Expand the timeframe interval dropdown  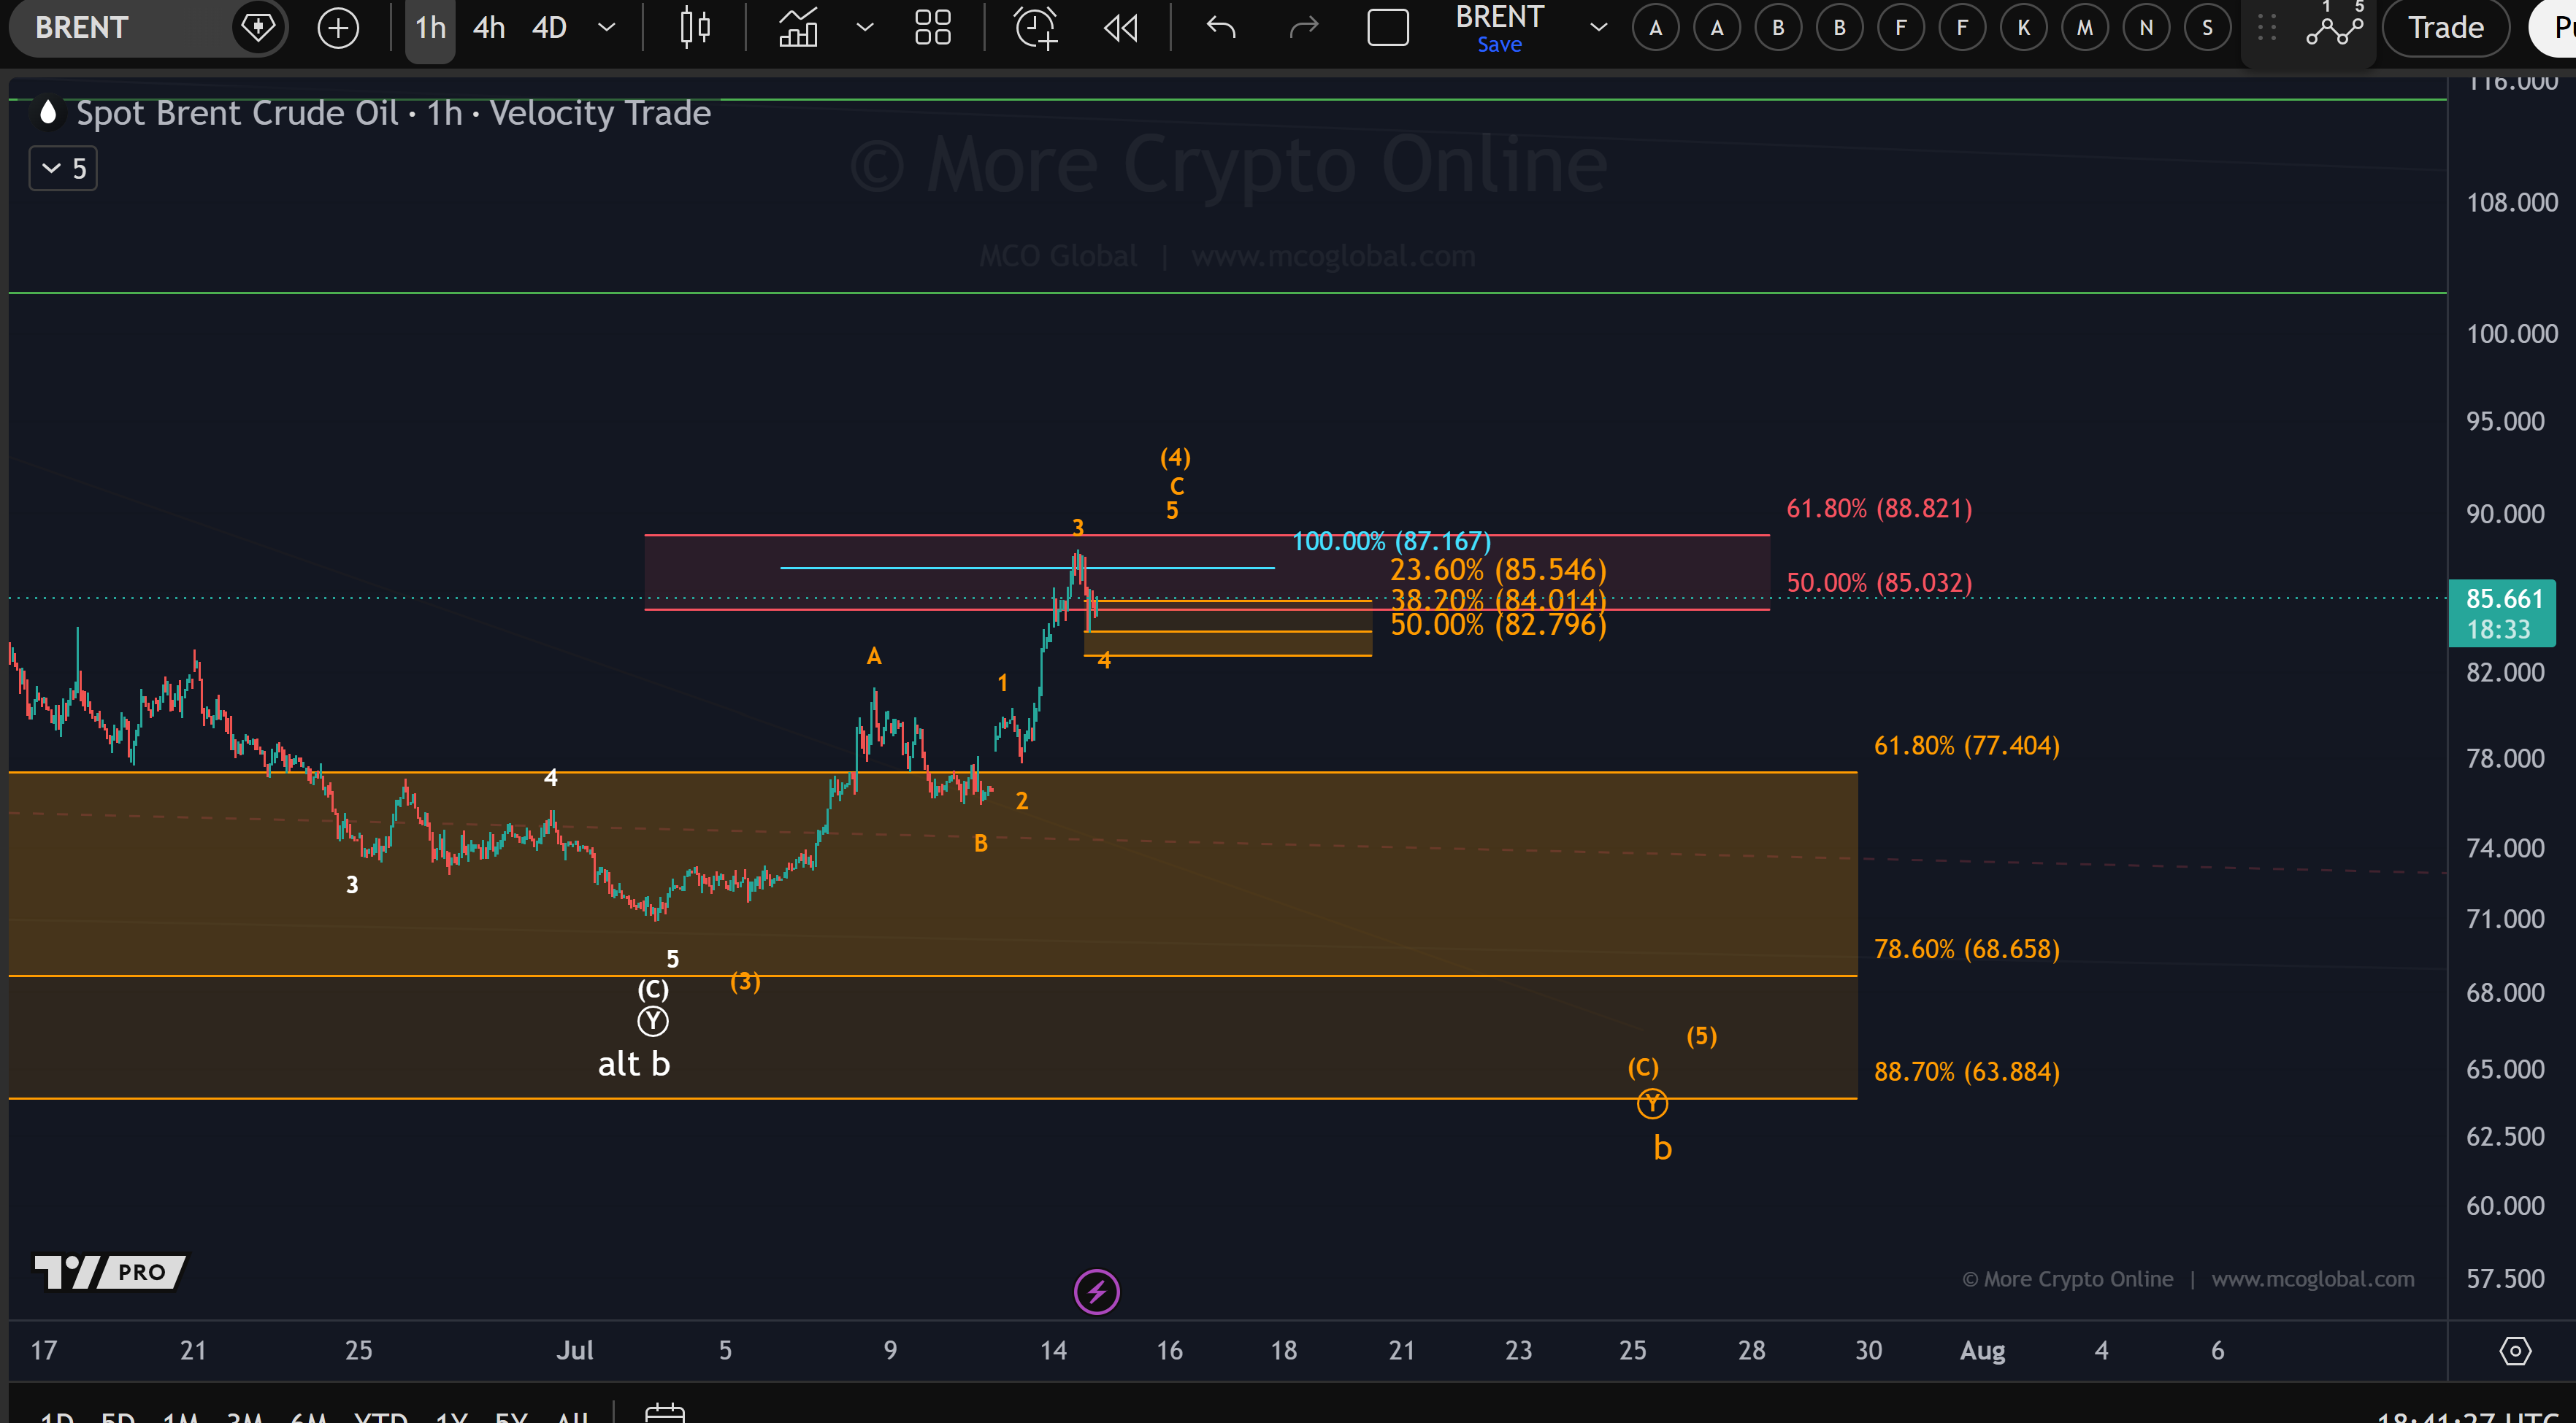pos(606,28)
